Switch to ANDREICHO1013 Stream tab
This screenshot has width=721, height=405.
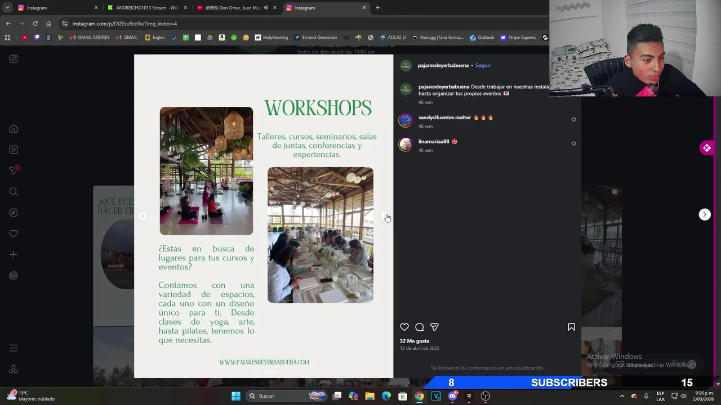pos(148,8)
